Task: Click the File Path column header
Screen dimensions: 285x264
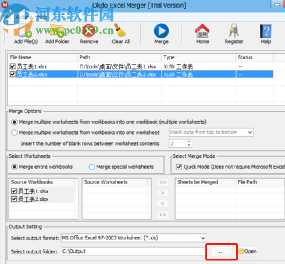Action: [260, 182]
